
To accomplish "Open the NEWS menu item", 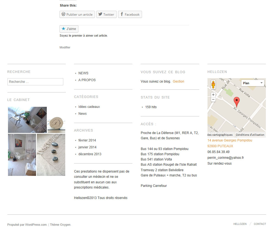I will [83, 73].
